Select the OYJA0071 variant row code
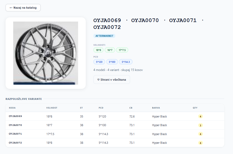 15,134
